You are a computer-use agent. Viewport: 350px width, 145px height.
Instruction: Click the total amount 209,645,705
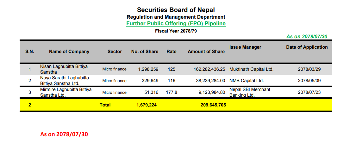pos(213,105)
